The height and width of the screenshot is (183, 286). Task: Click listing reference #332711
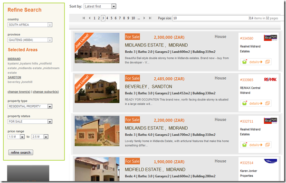[247, 121]
